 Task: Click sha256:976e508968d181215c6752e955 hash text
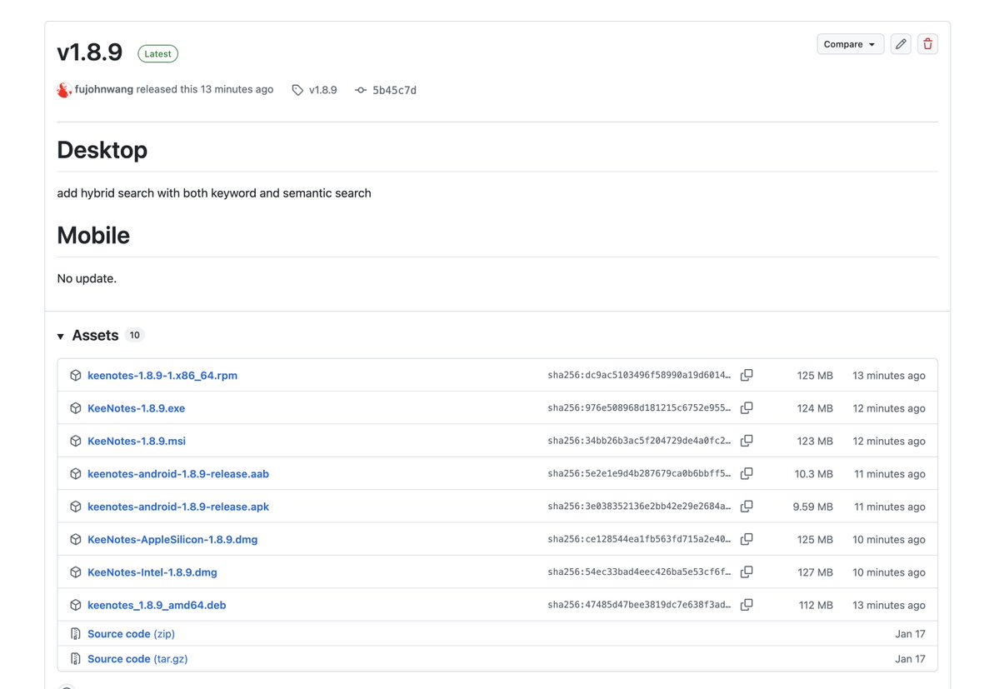click(639, 407)
